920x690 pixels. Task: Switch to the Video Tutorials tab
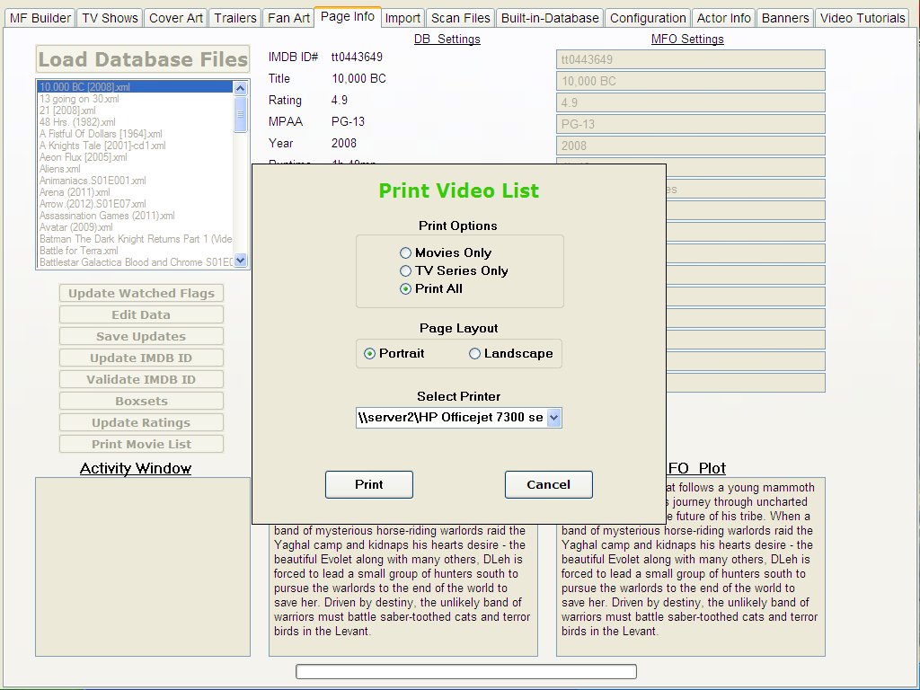click(862, 18)
